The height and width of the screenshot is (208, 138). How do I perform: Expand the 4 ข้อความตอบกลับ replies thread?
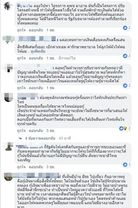[40, 138]
